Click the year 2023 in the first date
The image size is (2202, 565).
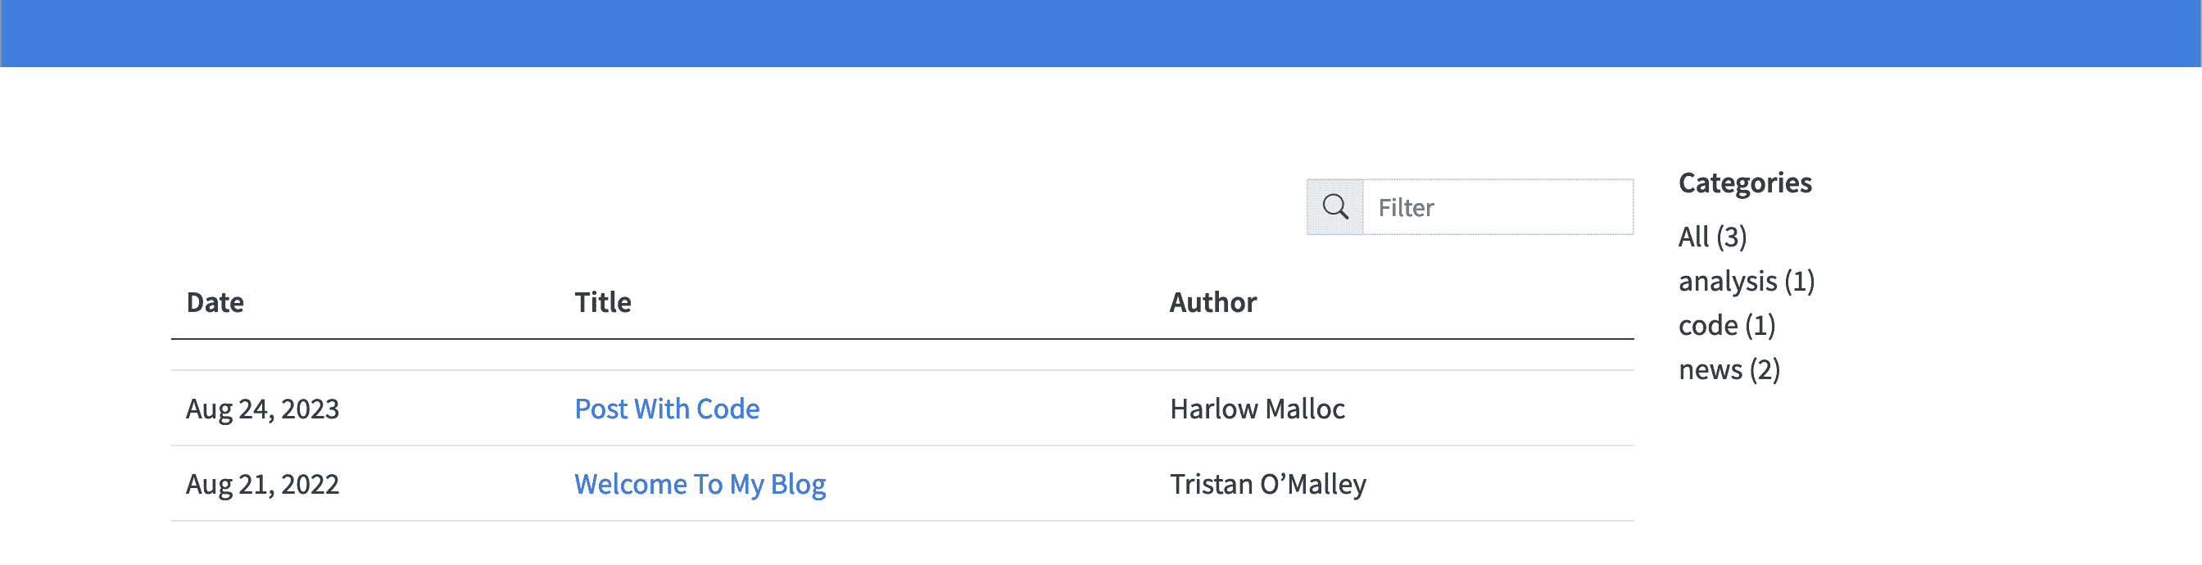[x=310, y=409]
